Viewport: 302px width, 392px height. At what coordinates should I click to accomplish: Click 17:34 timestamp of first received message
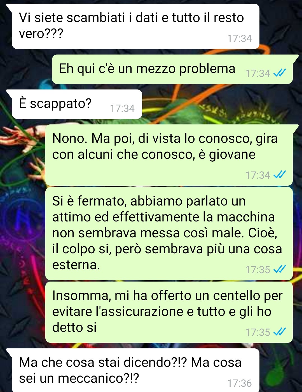tap(240, 39)
